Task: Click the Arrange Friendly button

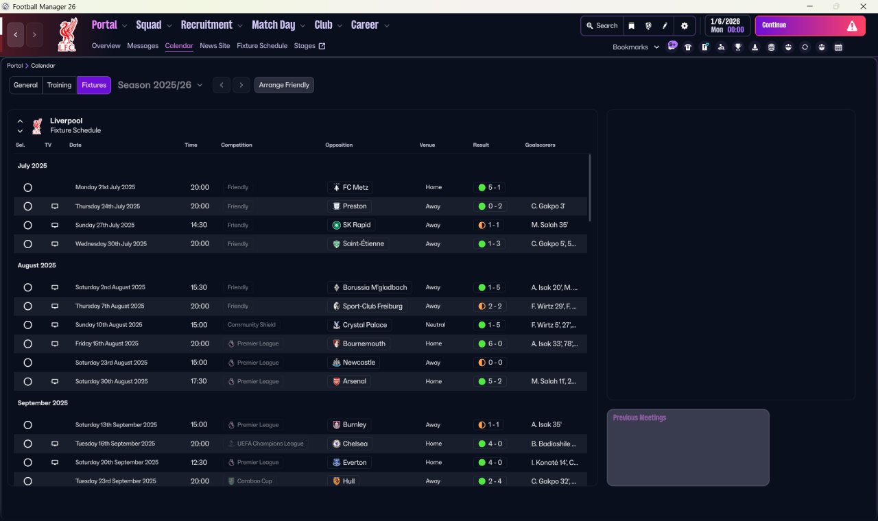Action: pyautogui.click(x=284, y=85)
